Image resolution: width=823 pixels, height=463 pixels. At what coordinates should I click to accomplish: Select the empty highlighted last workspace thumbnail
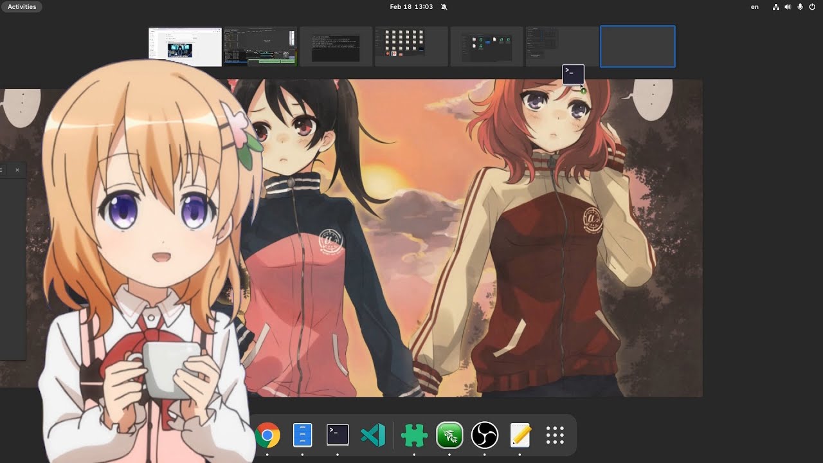point(638,46)
